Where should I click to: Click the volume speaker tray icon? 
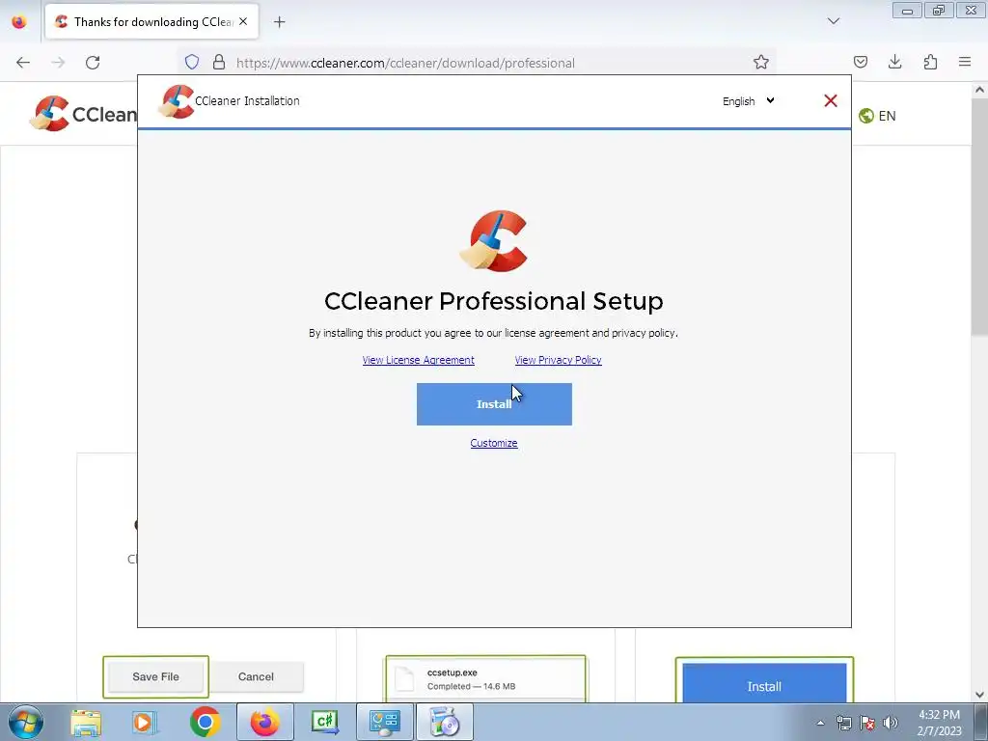pos(891,723)
